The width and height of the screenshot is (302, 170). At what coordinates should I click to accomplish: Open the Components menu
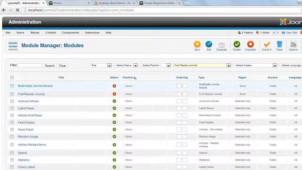point(70,33)
